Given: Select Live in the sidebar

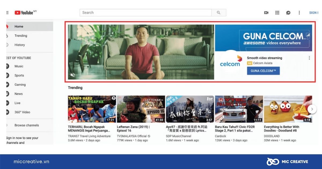Looking at the screenshot, I should (18, 103).
